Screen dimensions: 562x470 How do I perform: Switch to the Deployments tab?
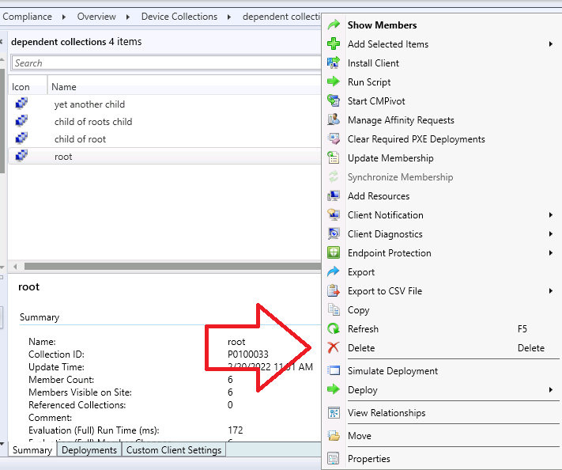point(89,450)
